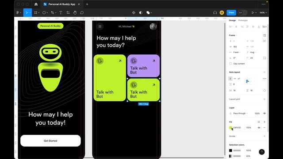Image resolution: width=283 pixels, height=159 pixels.
Task: Click Get Started button on canvas
Action: click(50, 140)
